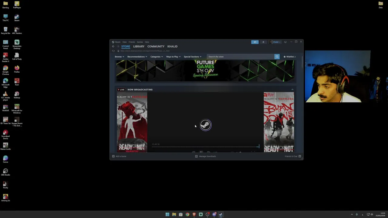Screen dimensions: 388x218
Task: Open the Help menu
Action: [147, 42]
